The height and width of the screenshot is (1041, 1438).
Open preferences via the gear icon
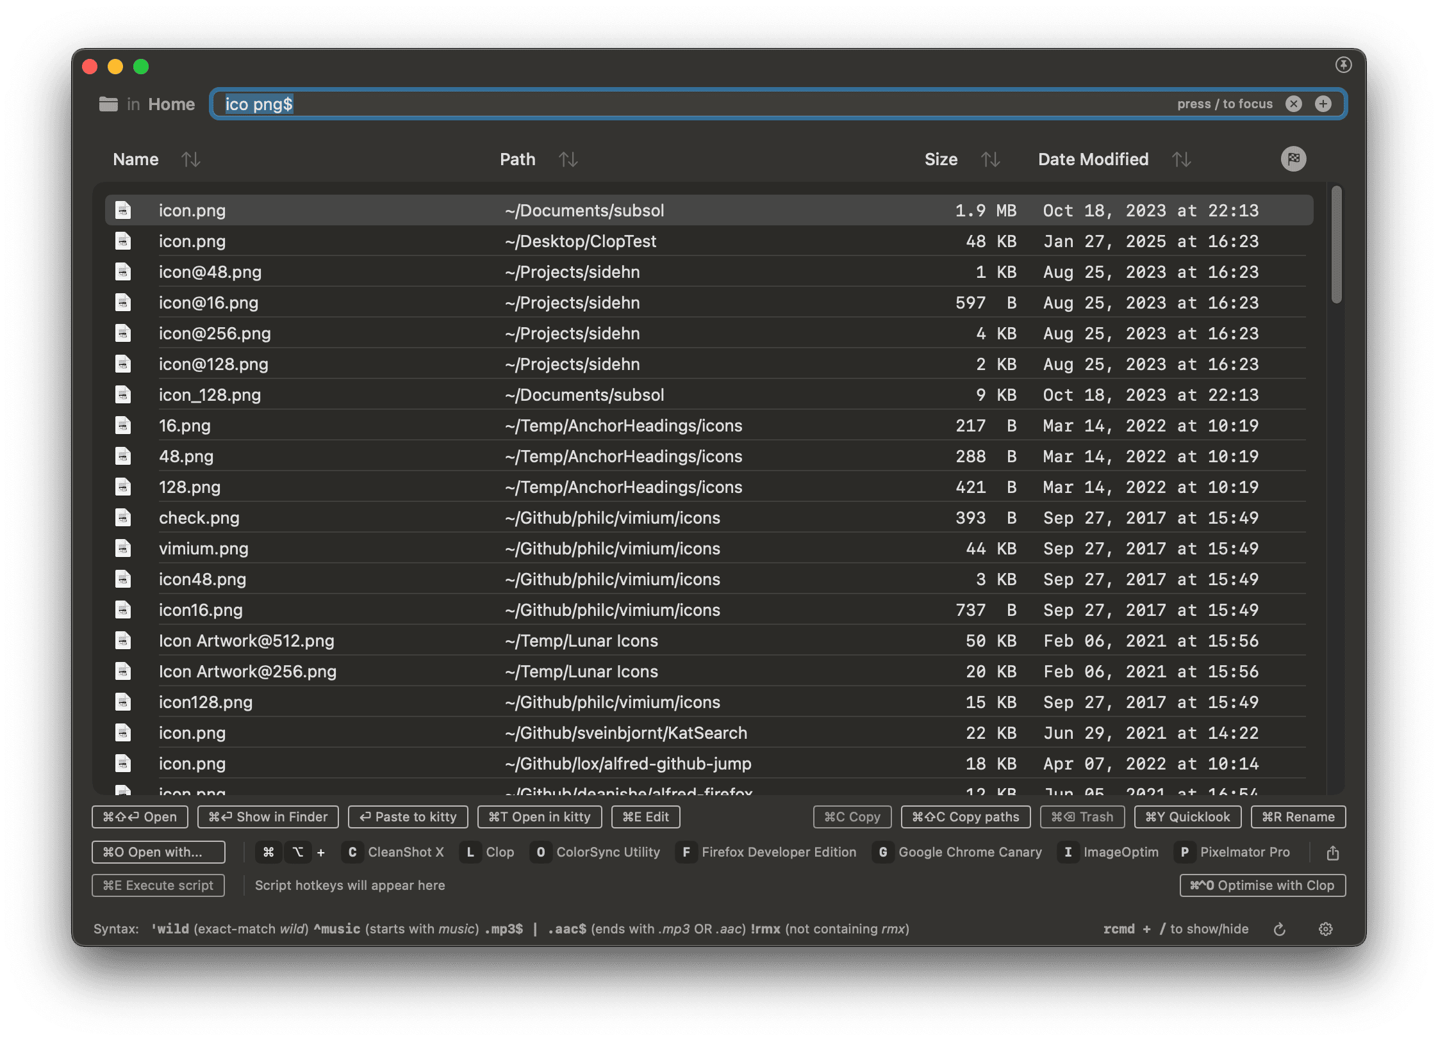(1326, 929)
